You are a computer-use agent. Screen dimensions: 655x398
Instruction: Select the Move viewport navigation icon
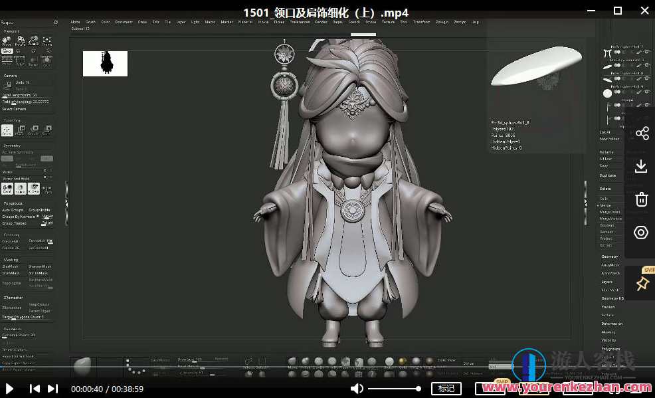click(x=5, y=41)
